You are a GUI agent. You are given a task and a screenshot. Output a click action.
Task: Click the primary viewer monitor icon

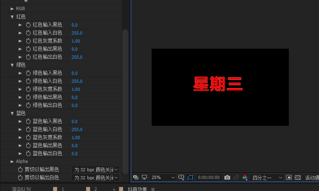tap(144, 177)
